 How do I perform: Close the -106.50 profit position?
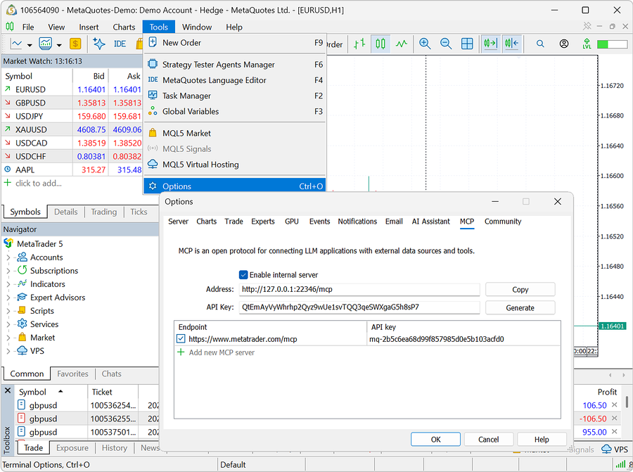click(x=615, y=418)
